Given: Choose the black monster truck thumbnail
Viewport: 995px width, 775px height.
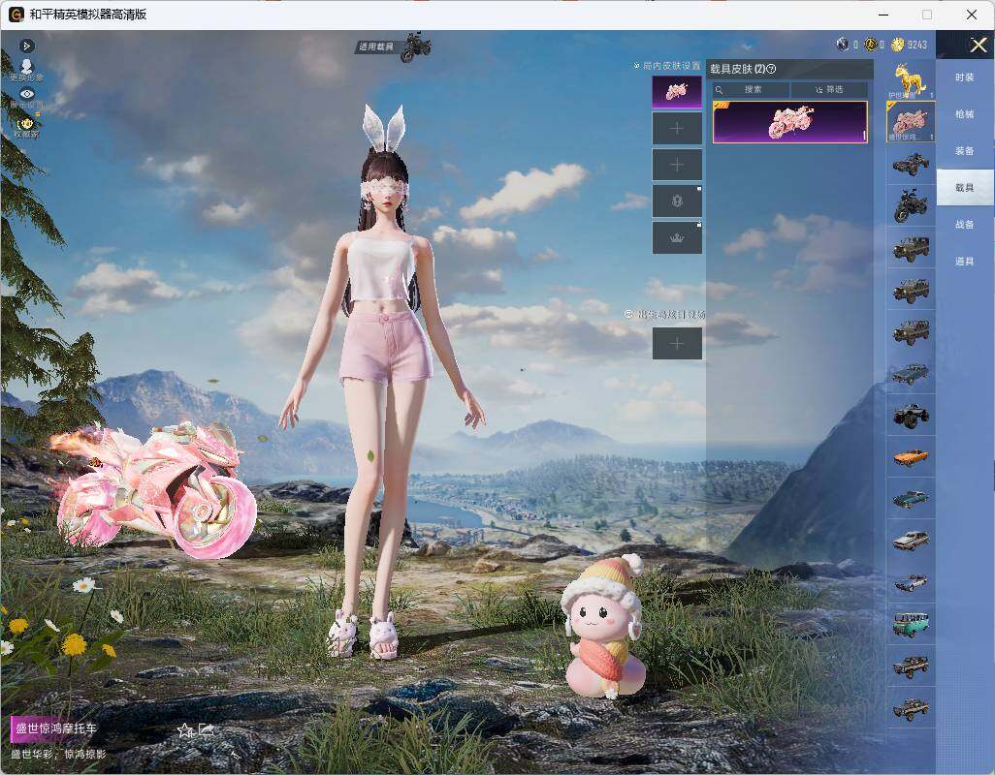Looking at the screenshot, I should [911, 415].
